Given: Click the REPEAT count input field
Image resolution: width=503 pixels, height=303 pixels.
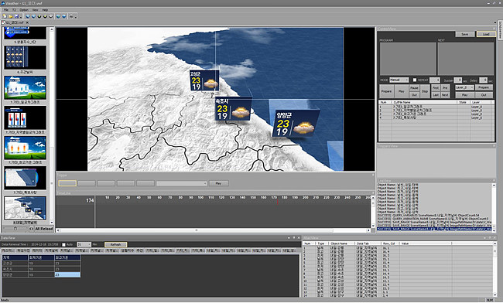Looking at the screenshot, I should click(435, 80).
